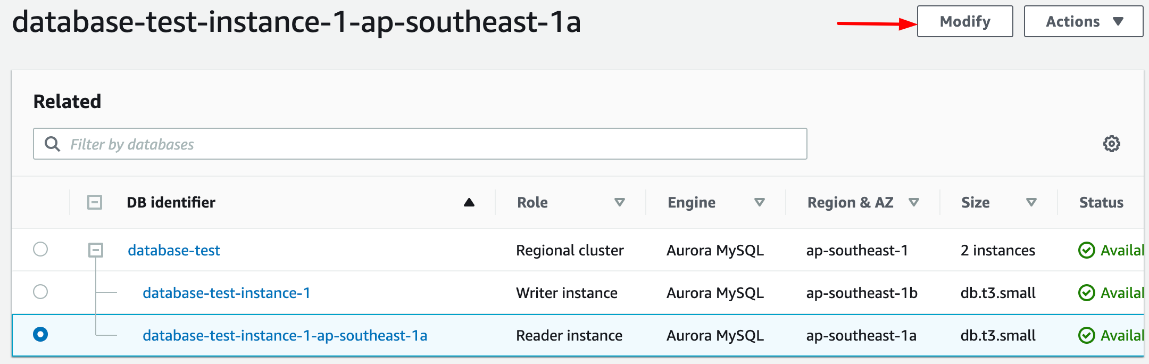The width and height of the screenshot is (1149, 364).
Task: Collapse the database-test cluster tree
Action: [x=96, y=250]
